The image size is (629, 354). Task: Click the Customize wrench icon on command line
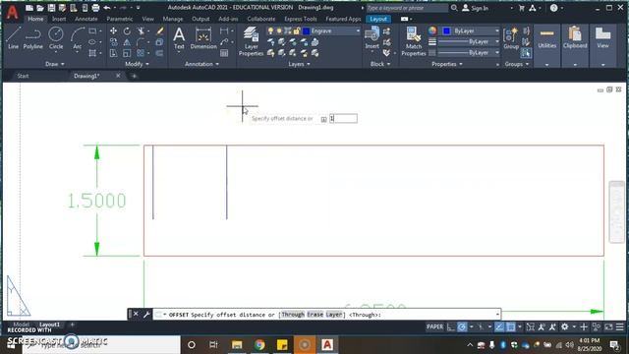coord(146,315)
